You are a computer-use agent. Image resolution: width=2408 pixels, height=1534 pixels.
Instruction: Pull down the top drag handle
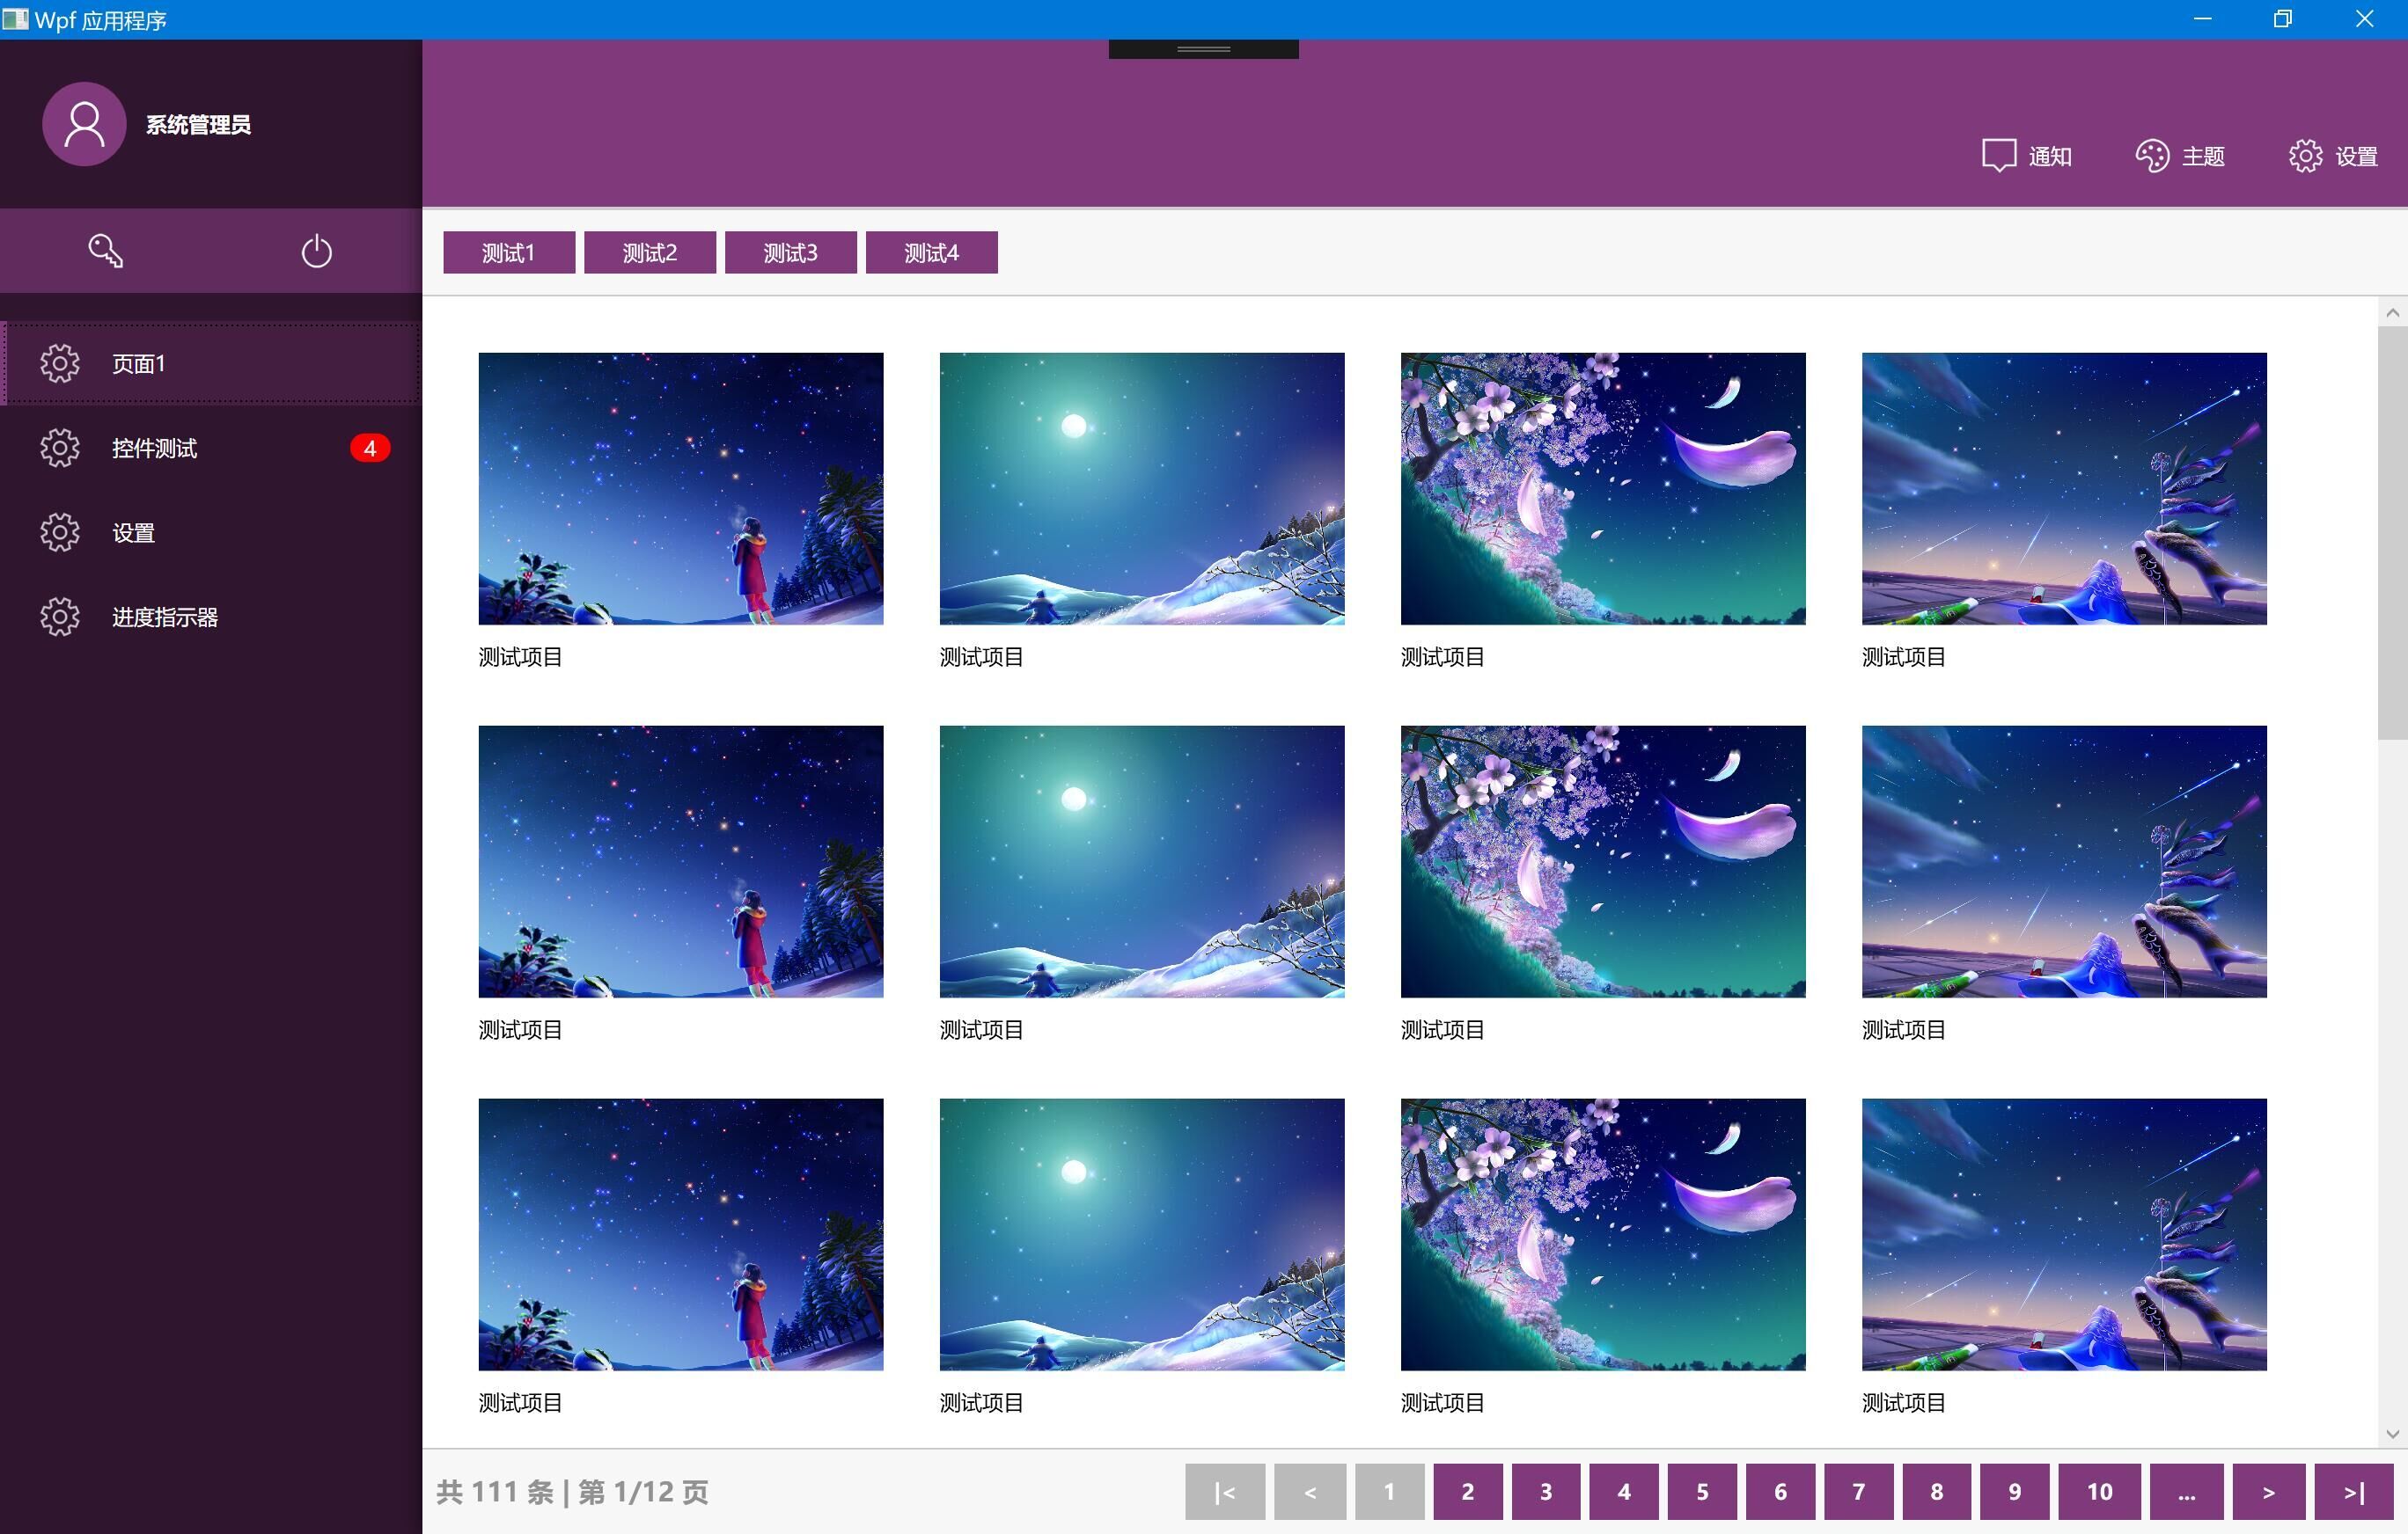tap(1203, 49)
